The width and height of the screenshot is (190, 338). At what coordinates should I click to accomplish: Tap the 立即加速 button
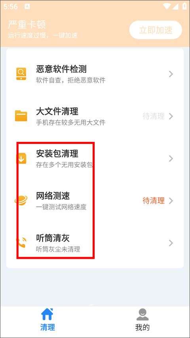156,30
